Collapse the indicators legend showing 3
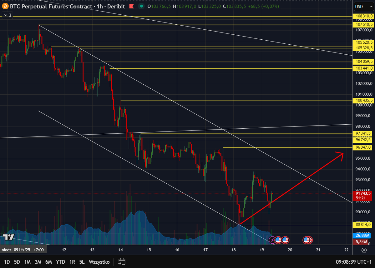This screenshot has height=268, width=375. [x=8, y=15]
